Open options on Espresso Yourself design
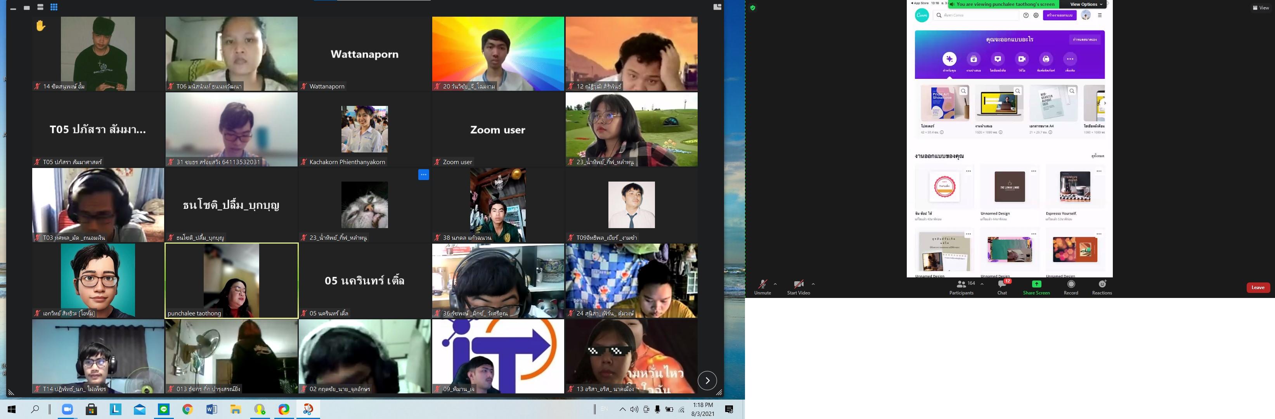This screenshot has height=419, width=1275. [x=1099, y=171]
